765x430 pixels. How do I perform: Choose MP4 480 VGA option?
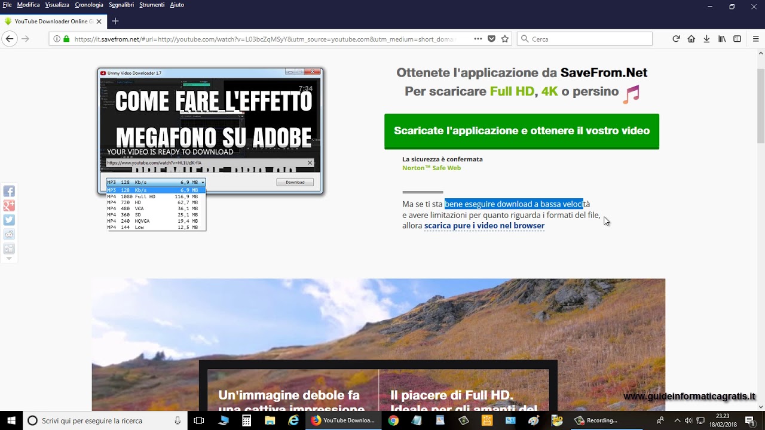pos(155,208)
